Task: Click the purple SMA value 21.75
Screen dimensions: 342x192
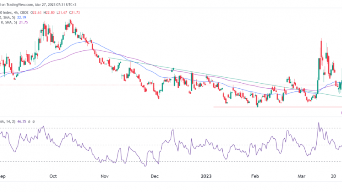Action: (x=24, y=22)
